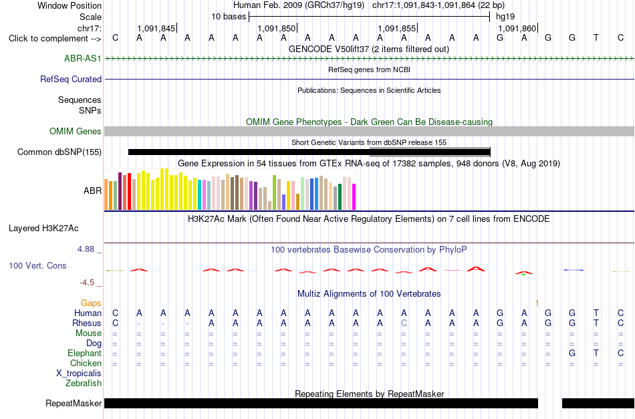Click the 'GENCODE V50lift37 (2 items filtered out)' title
The width and height of the screenshot is (635, 419).
pyautogui.click(x=369, y=49)
